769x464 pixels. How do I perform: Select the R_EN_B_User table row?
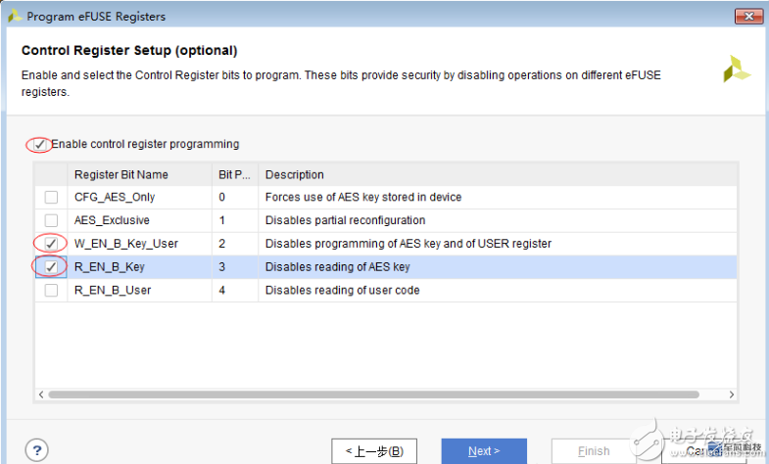[392, 290]
